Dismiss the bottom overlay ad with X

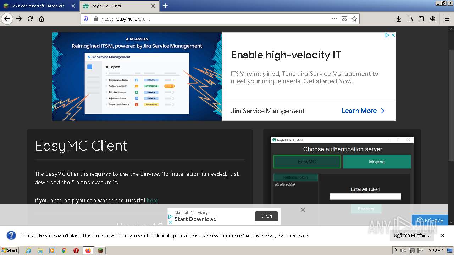(x=303, y=210)
